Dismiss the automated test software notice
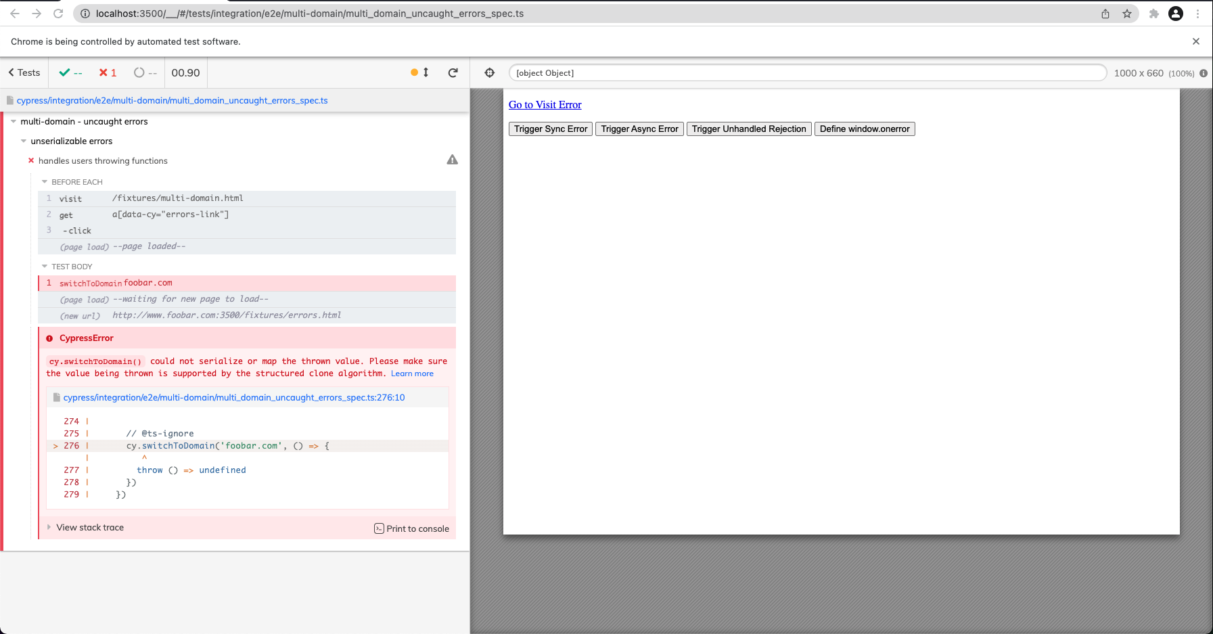This screenshot has width=1213, height=634. (1196, 41)
